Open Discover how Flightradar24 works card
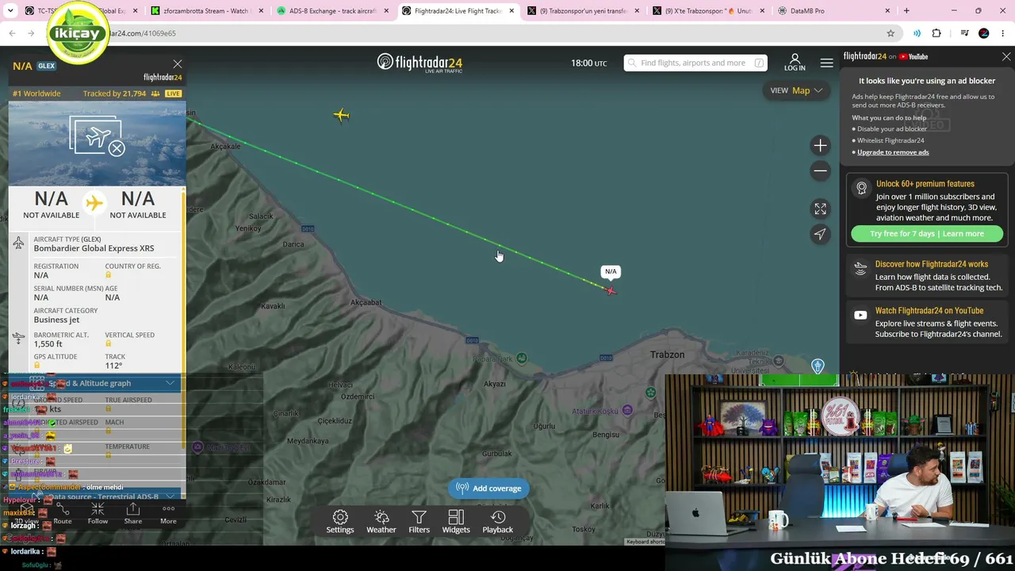 (x=927, y=275)
